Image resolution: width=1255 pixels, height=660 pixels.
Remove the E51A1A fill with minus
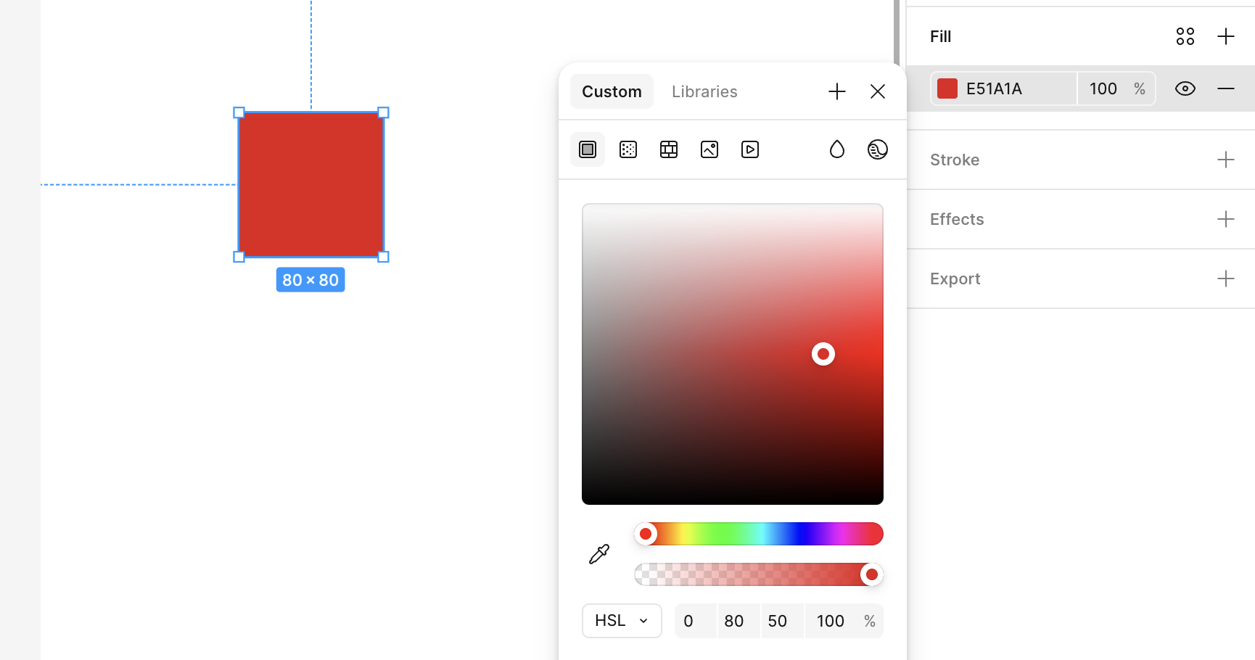1225,88
